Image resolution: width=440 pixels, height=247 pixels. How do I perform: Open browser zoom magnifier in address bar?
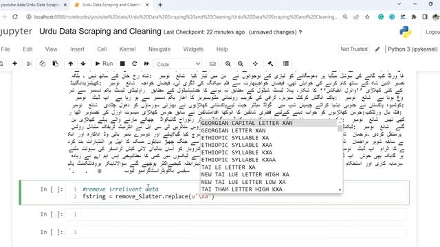[x=345, y=17]
